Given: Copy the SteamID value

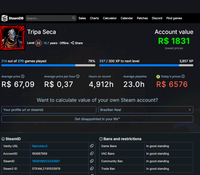Looking at the screenshot, I should tap(92, 161).
